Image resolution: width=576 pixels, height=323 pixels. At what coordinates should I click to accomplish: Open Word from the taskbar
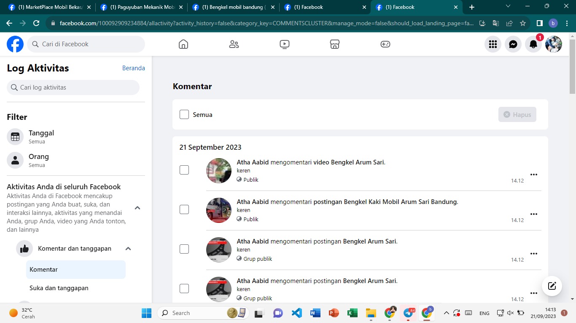tap(315, 313)
